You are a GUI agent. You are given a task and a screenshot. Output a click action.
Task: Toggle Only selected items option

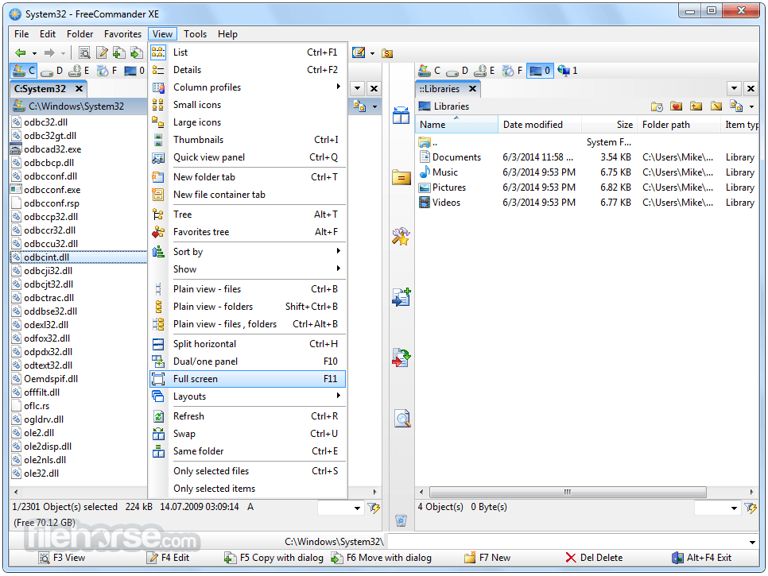247,489
